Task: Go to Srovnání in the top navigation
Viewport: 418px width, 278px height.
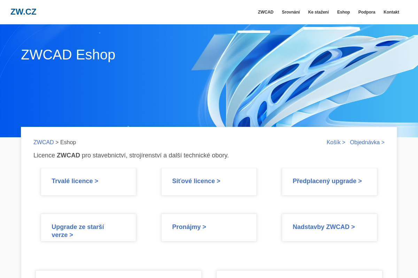Action: point(291,12)
